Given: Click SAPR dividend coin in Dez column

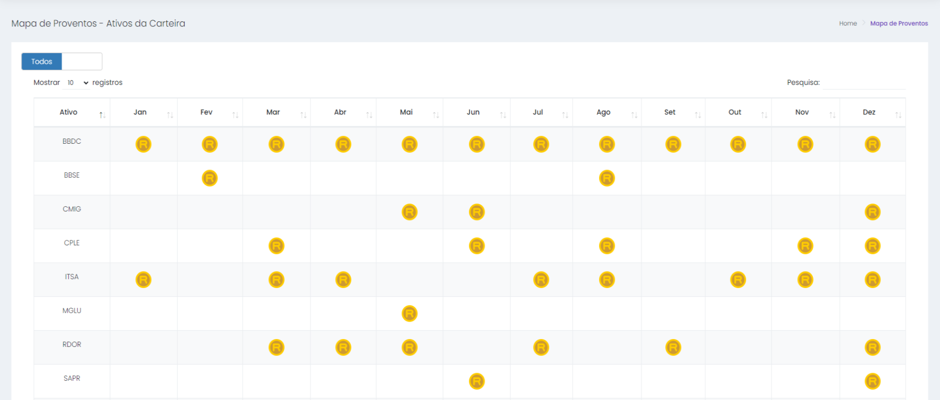Looking at the screenshot, I should [x=873, y=381].
